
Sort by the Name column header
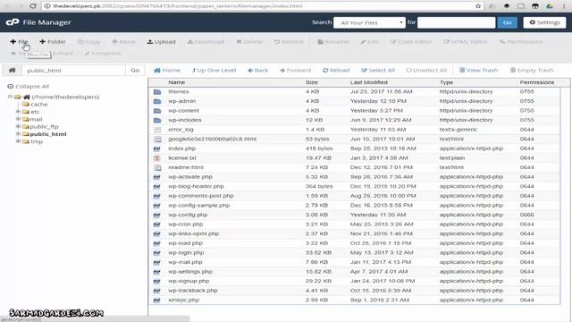[x=177, y=82]
